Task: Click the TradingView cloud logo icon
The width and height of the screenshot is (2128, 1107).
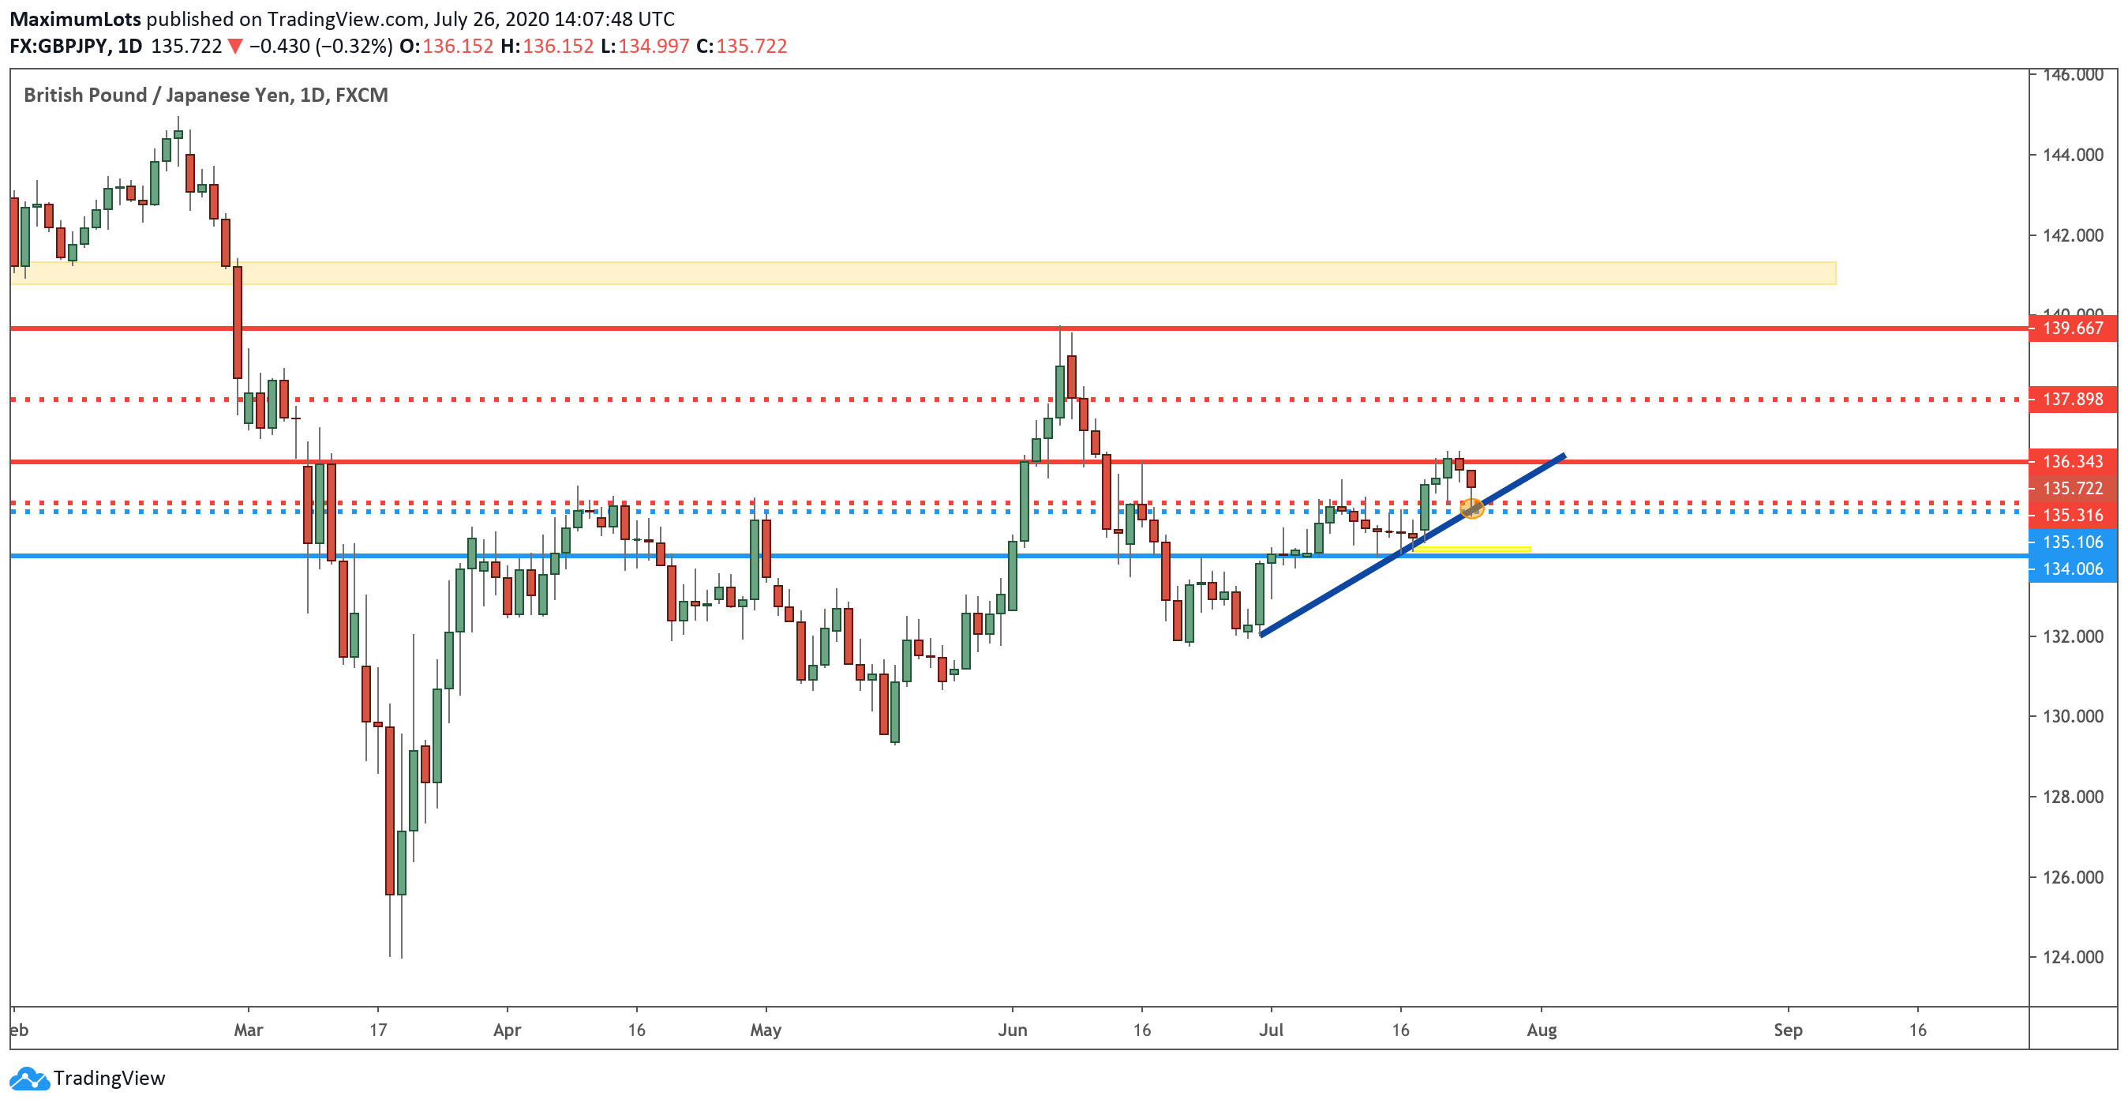Action: (x=29, y=1078)
